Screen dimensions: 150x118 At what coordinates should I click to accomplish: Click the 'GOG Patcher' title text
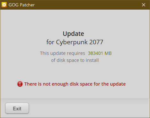point(21,5)
